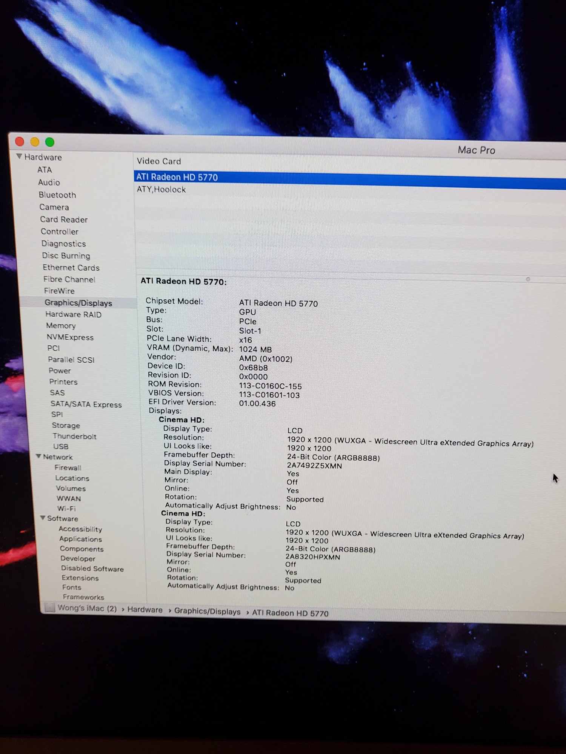The height and width of the screenshot is (754, 566).
Task: Select Volumes under Network
Action: click(71, 488)
